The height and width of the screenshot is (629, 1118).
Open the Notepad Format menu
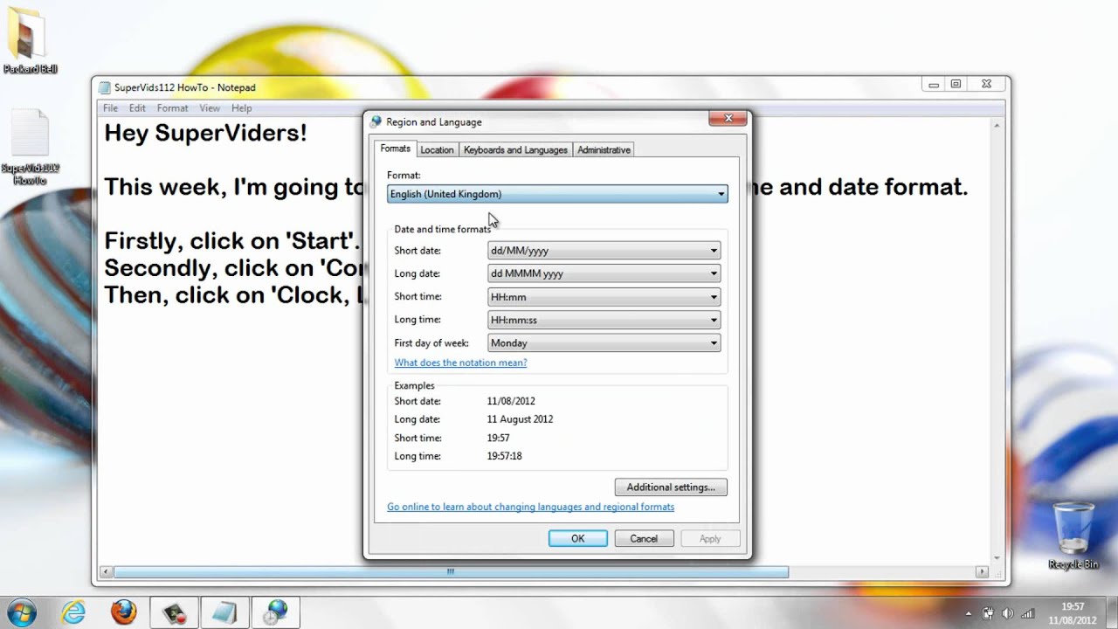172,108
